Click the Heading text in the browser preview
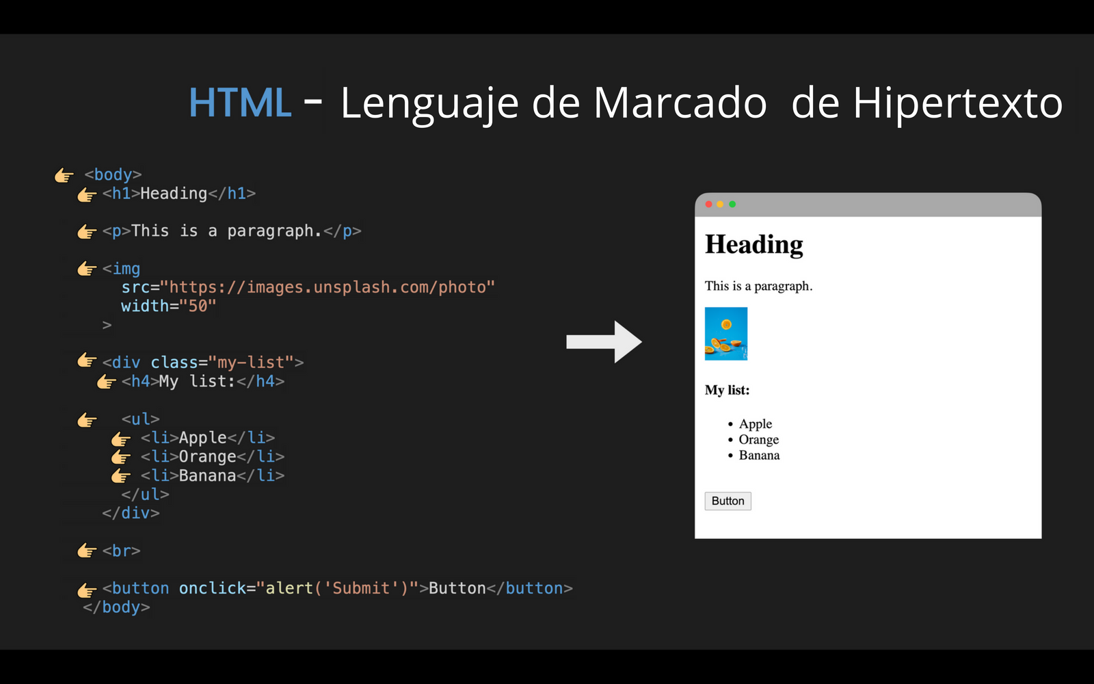 coord(753,244)
